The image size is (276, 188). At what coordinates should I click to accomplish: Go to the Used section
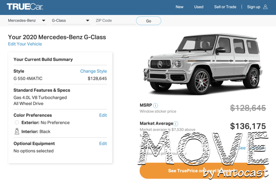click(x=199, y=7)
